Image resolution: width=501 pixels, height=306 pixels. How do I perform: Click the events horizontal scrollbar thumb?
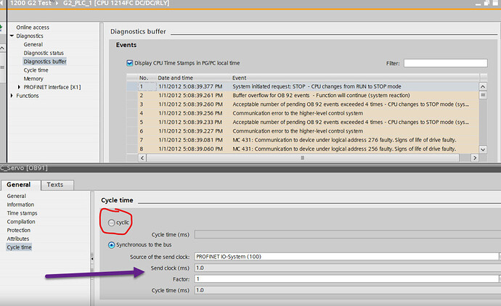302,157
